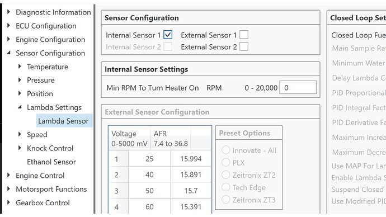Select table row number 1 header

pos(119,159)
